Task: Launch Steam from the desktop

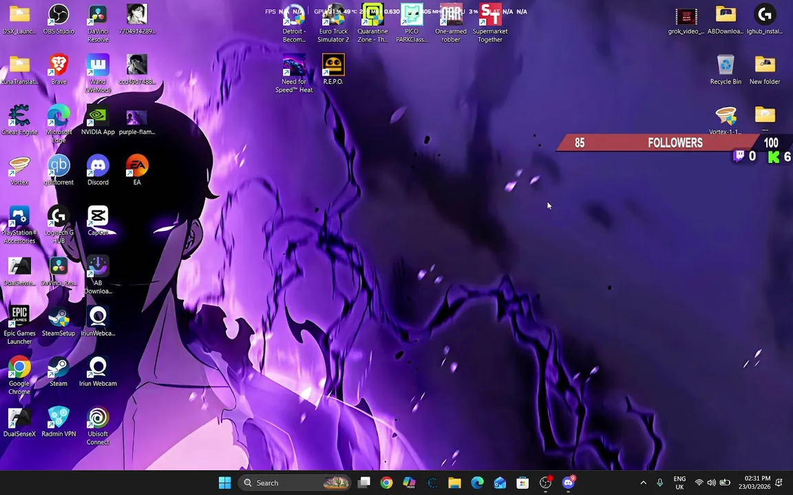Action: [59, 372]
